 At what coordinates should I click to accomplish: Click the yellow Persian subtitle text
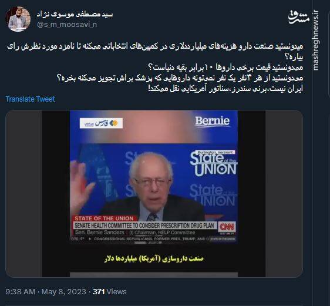click(x=154, y=258)
